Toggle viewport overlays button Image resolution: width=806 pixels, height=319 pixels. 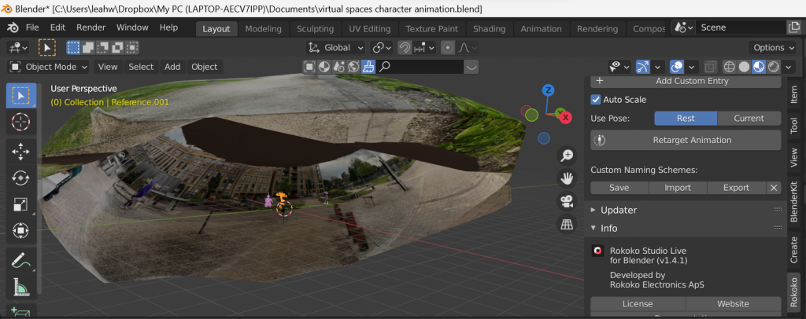[x=677, y=67]
